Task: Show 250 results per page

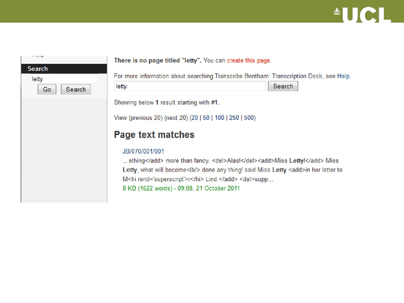Action: [234, 118]
